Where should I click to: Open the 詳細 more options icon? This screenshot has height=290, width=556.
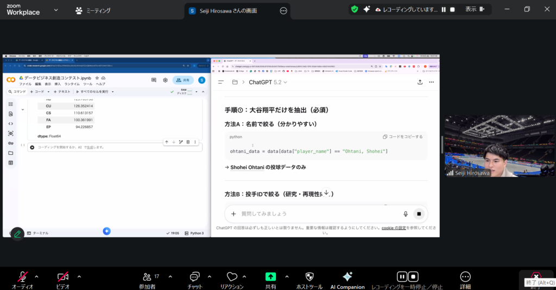click(465, 276)
